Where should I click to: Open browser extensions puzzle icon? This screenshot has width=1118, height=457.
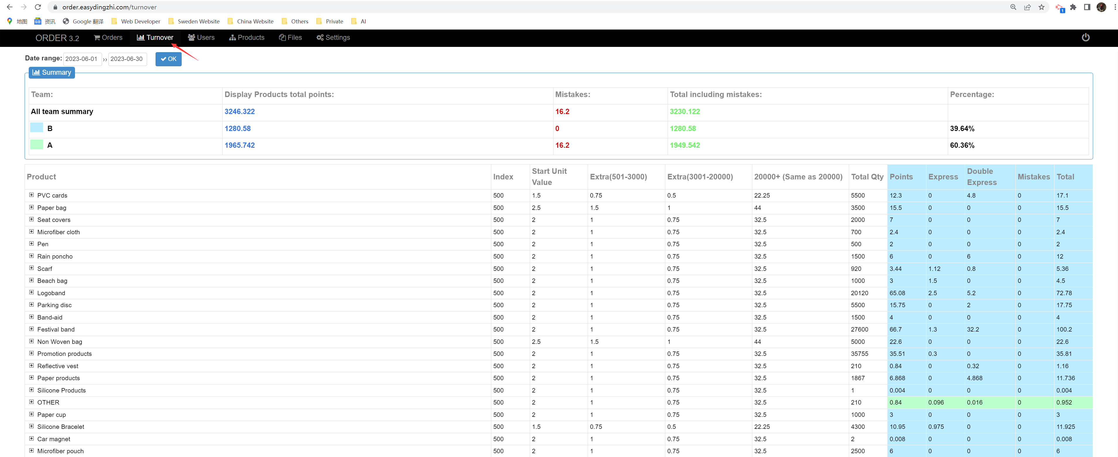pos(1073,7)
